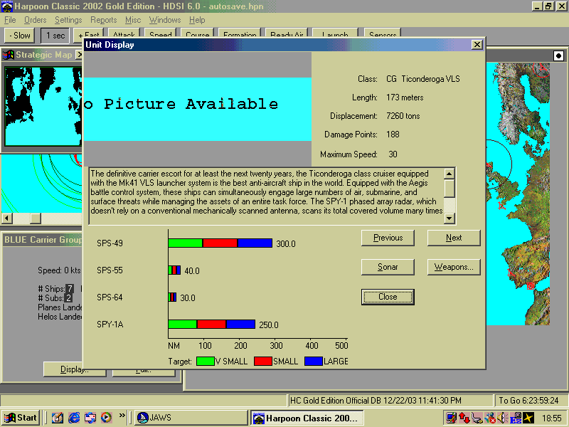
Task: Click the description scrollbar thumb
Action: [450, 189]
